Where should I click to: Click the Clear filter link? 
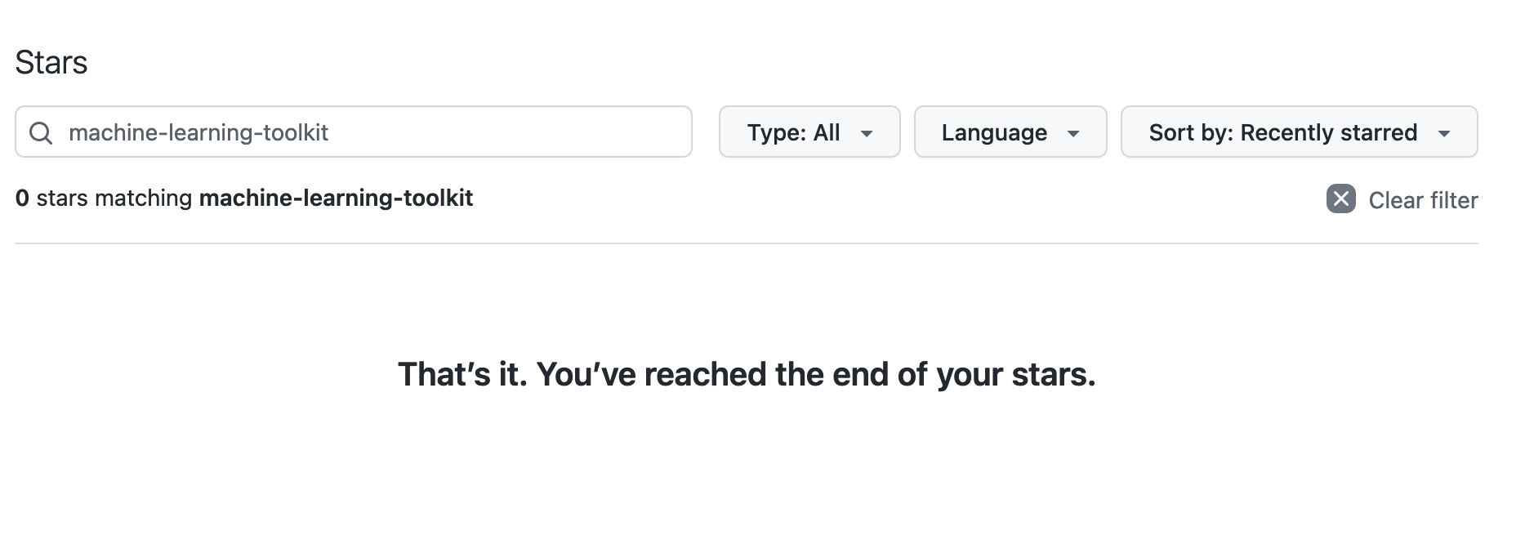pos(1423,199)
